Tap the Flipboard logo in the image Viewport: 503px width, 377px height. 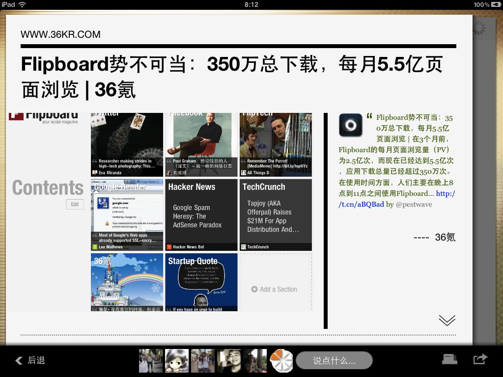[44, 117]
